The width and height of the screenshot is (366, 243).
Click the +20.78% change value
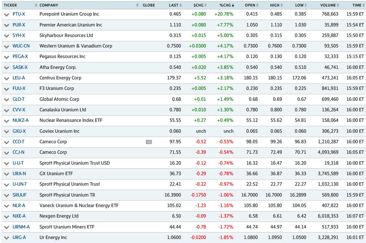pos(224,14)
